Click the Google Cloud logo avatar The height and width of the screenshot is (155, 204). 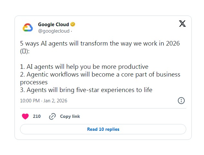click(x=28, y=28)
